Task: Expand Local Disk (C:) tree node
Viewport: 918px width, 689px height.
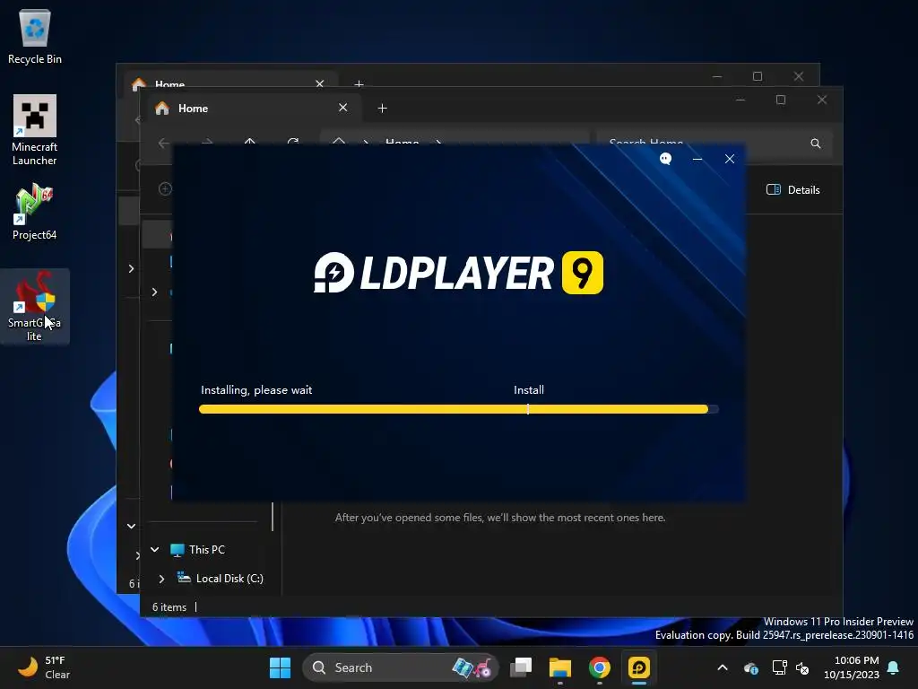Action: pyautogui.click(x=161, y=579)
